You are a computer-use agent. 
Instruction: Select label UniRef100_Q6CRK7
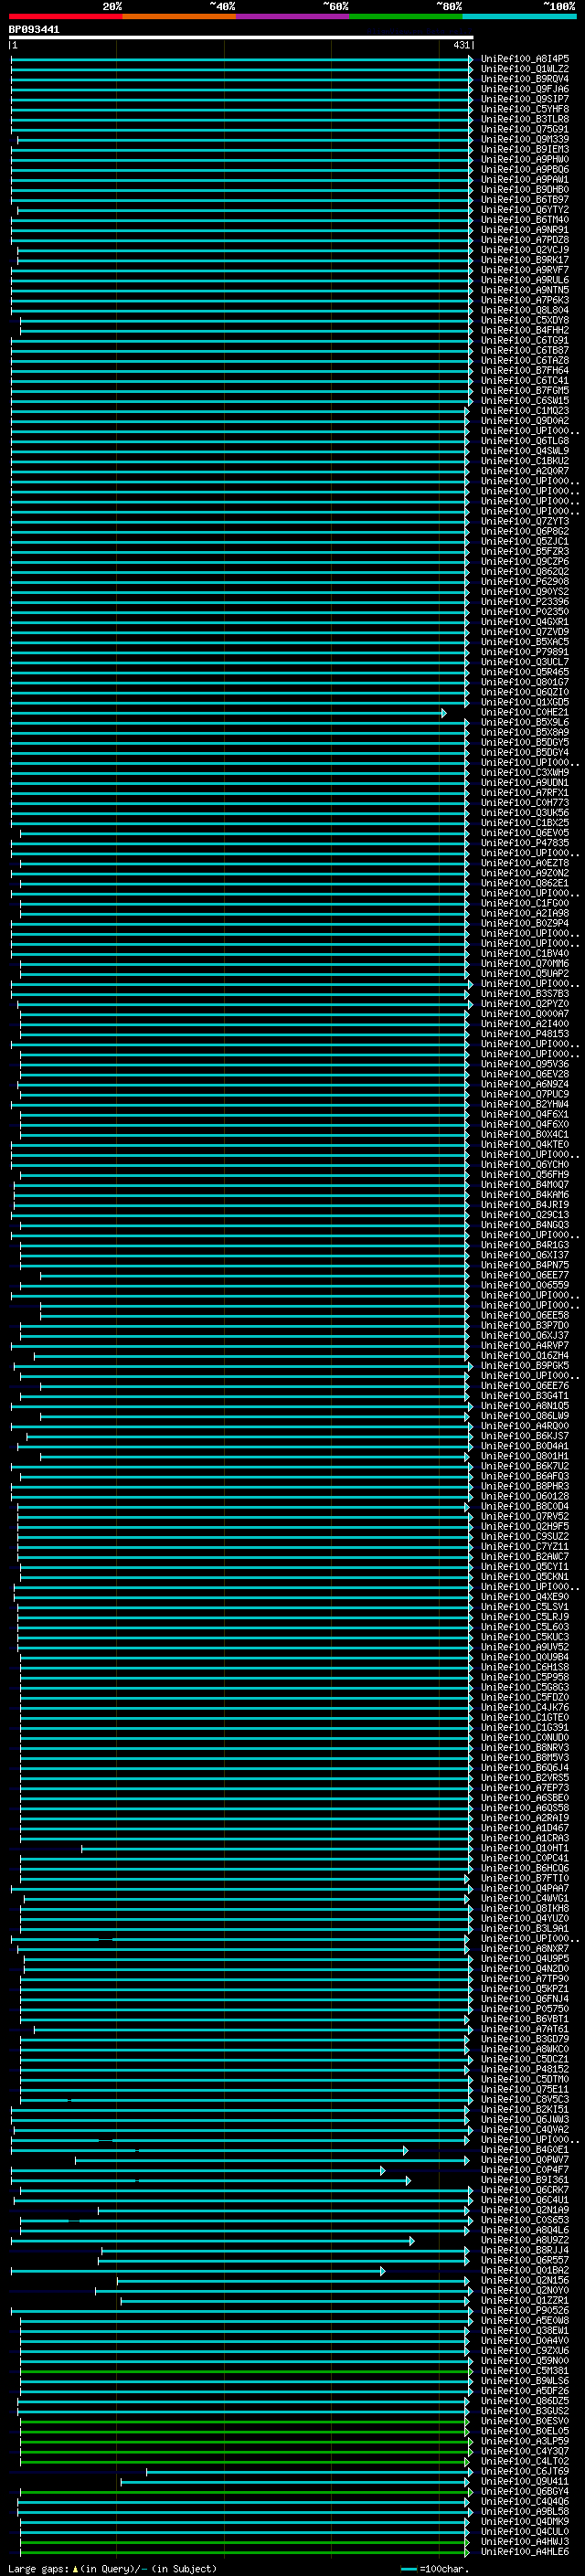pyautogui.click(x=524, y=2191)
